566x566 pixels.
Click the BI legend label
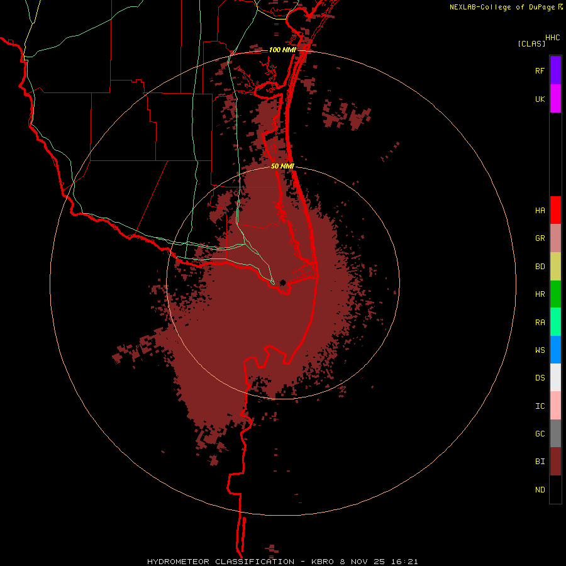click(x=540, y=462)
